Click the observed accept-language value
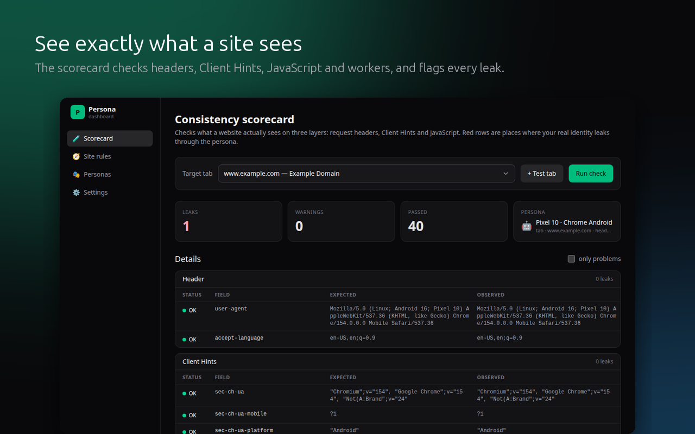This screenshot has width=695, height=434. point(500,338)
